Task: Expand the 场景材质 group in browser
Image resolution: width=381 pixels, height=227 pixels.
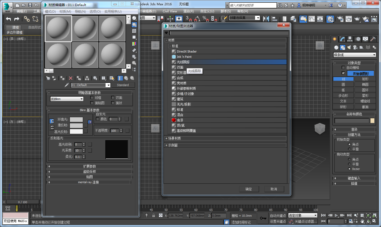Action: [x=225, y=138]
